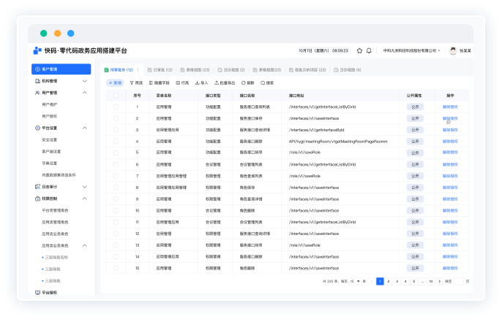
Task: Select 安全设置 in the sidebar menu
Action: point(50,139)
